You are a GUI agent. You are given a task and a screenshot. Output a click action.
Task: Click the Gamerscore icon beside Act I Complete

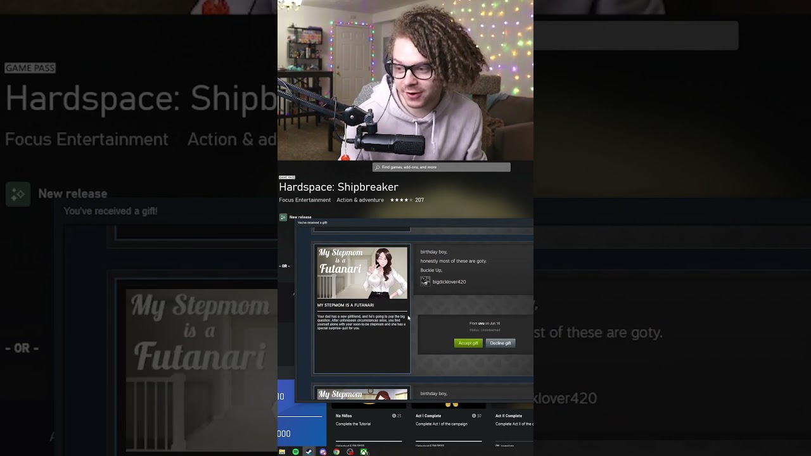475,416
